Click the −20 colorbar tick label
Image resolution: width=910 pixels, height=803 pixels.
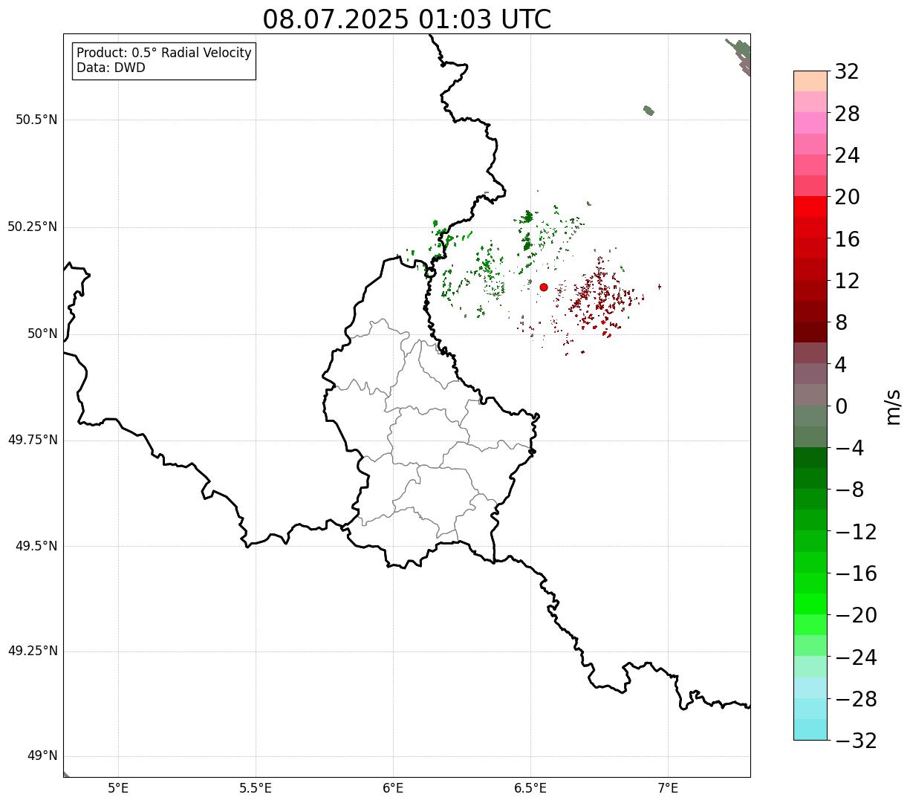click(x=856, y=616)
